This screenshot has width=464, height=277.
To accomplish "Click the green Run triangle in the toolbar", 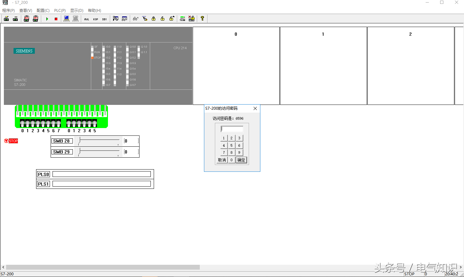I will coord(47,19).
